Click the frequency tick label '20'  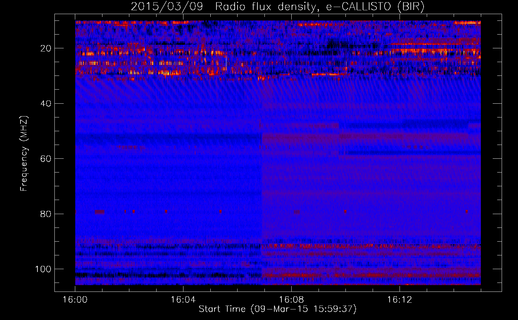46,48
